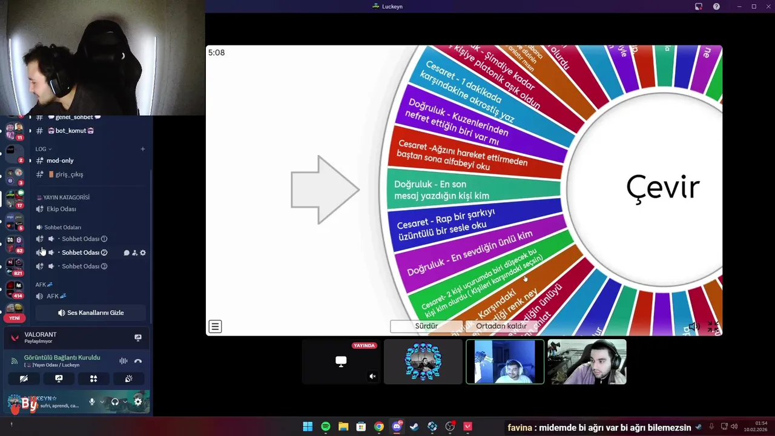The height and width of the screenshot is (436, 775).
Task: Disconnect from voice with the hang-up icon
Action: 137,361
